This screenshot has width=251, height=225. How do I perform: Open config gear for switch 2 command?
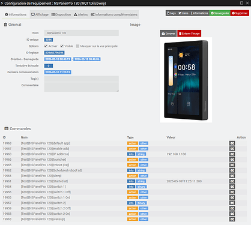click(232, 203)
